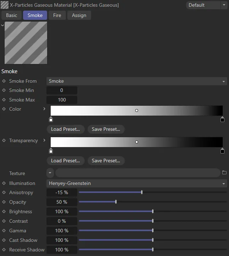Viewport: 229px width, 256px height.
Task: Toggle keyframe diamond for Cast Shadow
Action: 4,240
